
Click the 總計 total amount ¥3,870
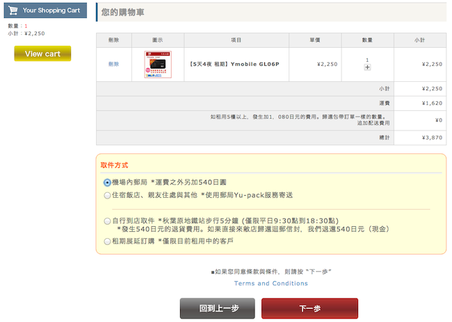pos(432,137)
